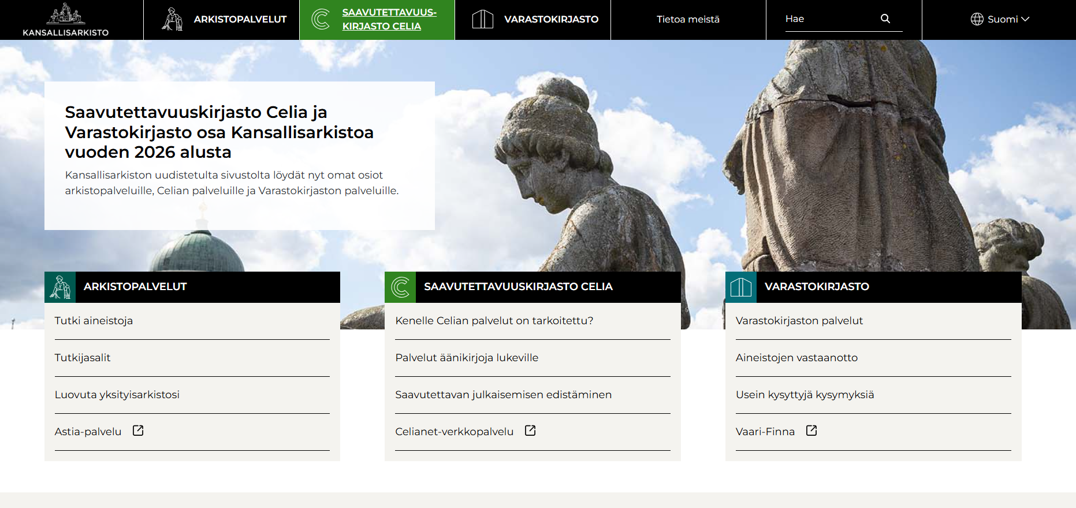This screenshot has height=508, width=1076.
Task: Click the hero headline about Celia ja Varastokirjasto
Action: (x=219, y=132)
